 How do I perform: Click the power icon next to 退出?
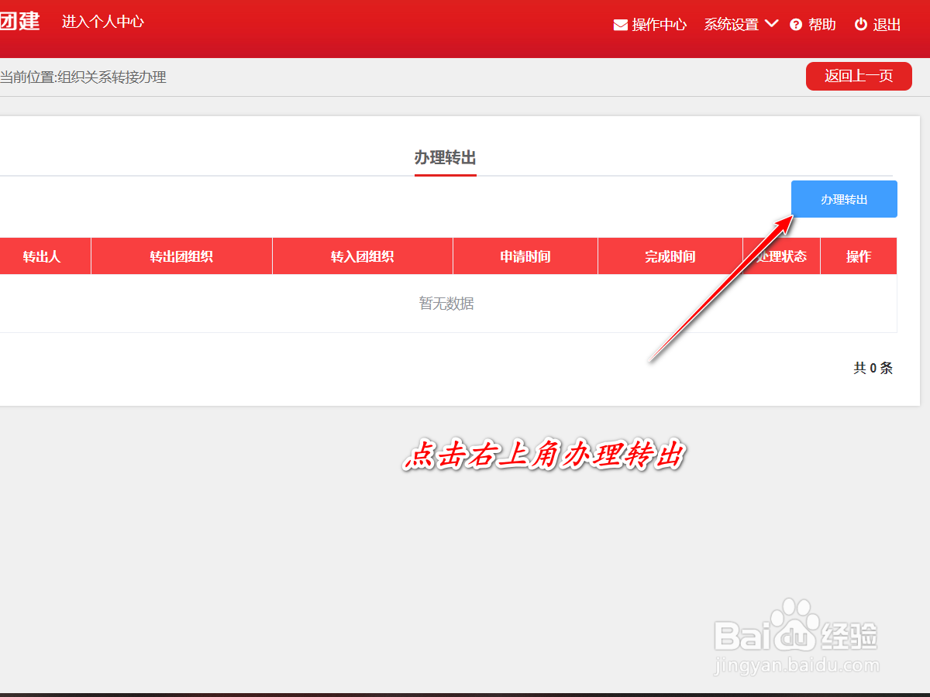click(861, 24)
